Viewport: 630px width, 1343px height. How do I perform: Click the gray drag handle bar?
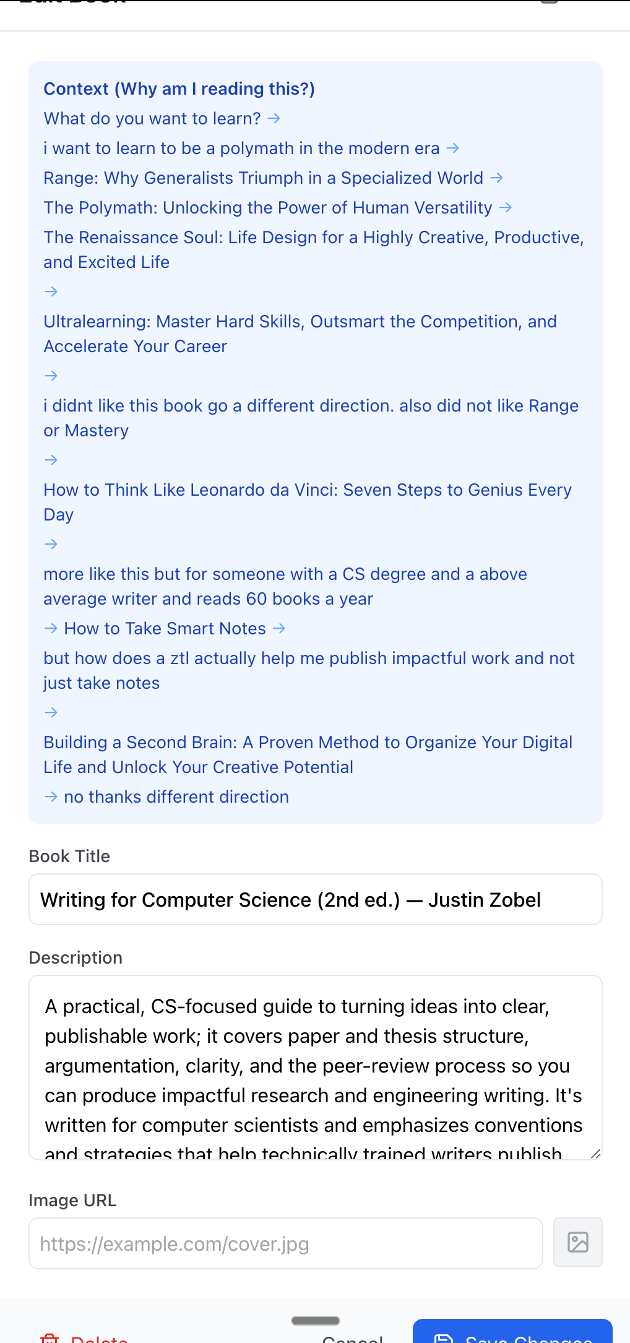point(315,1320)
